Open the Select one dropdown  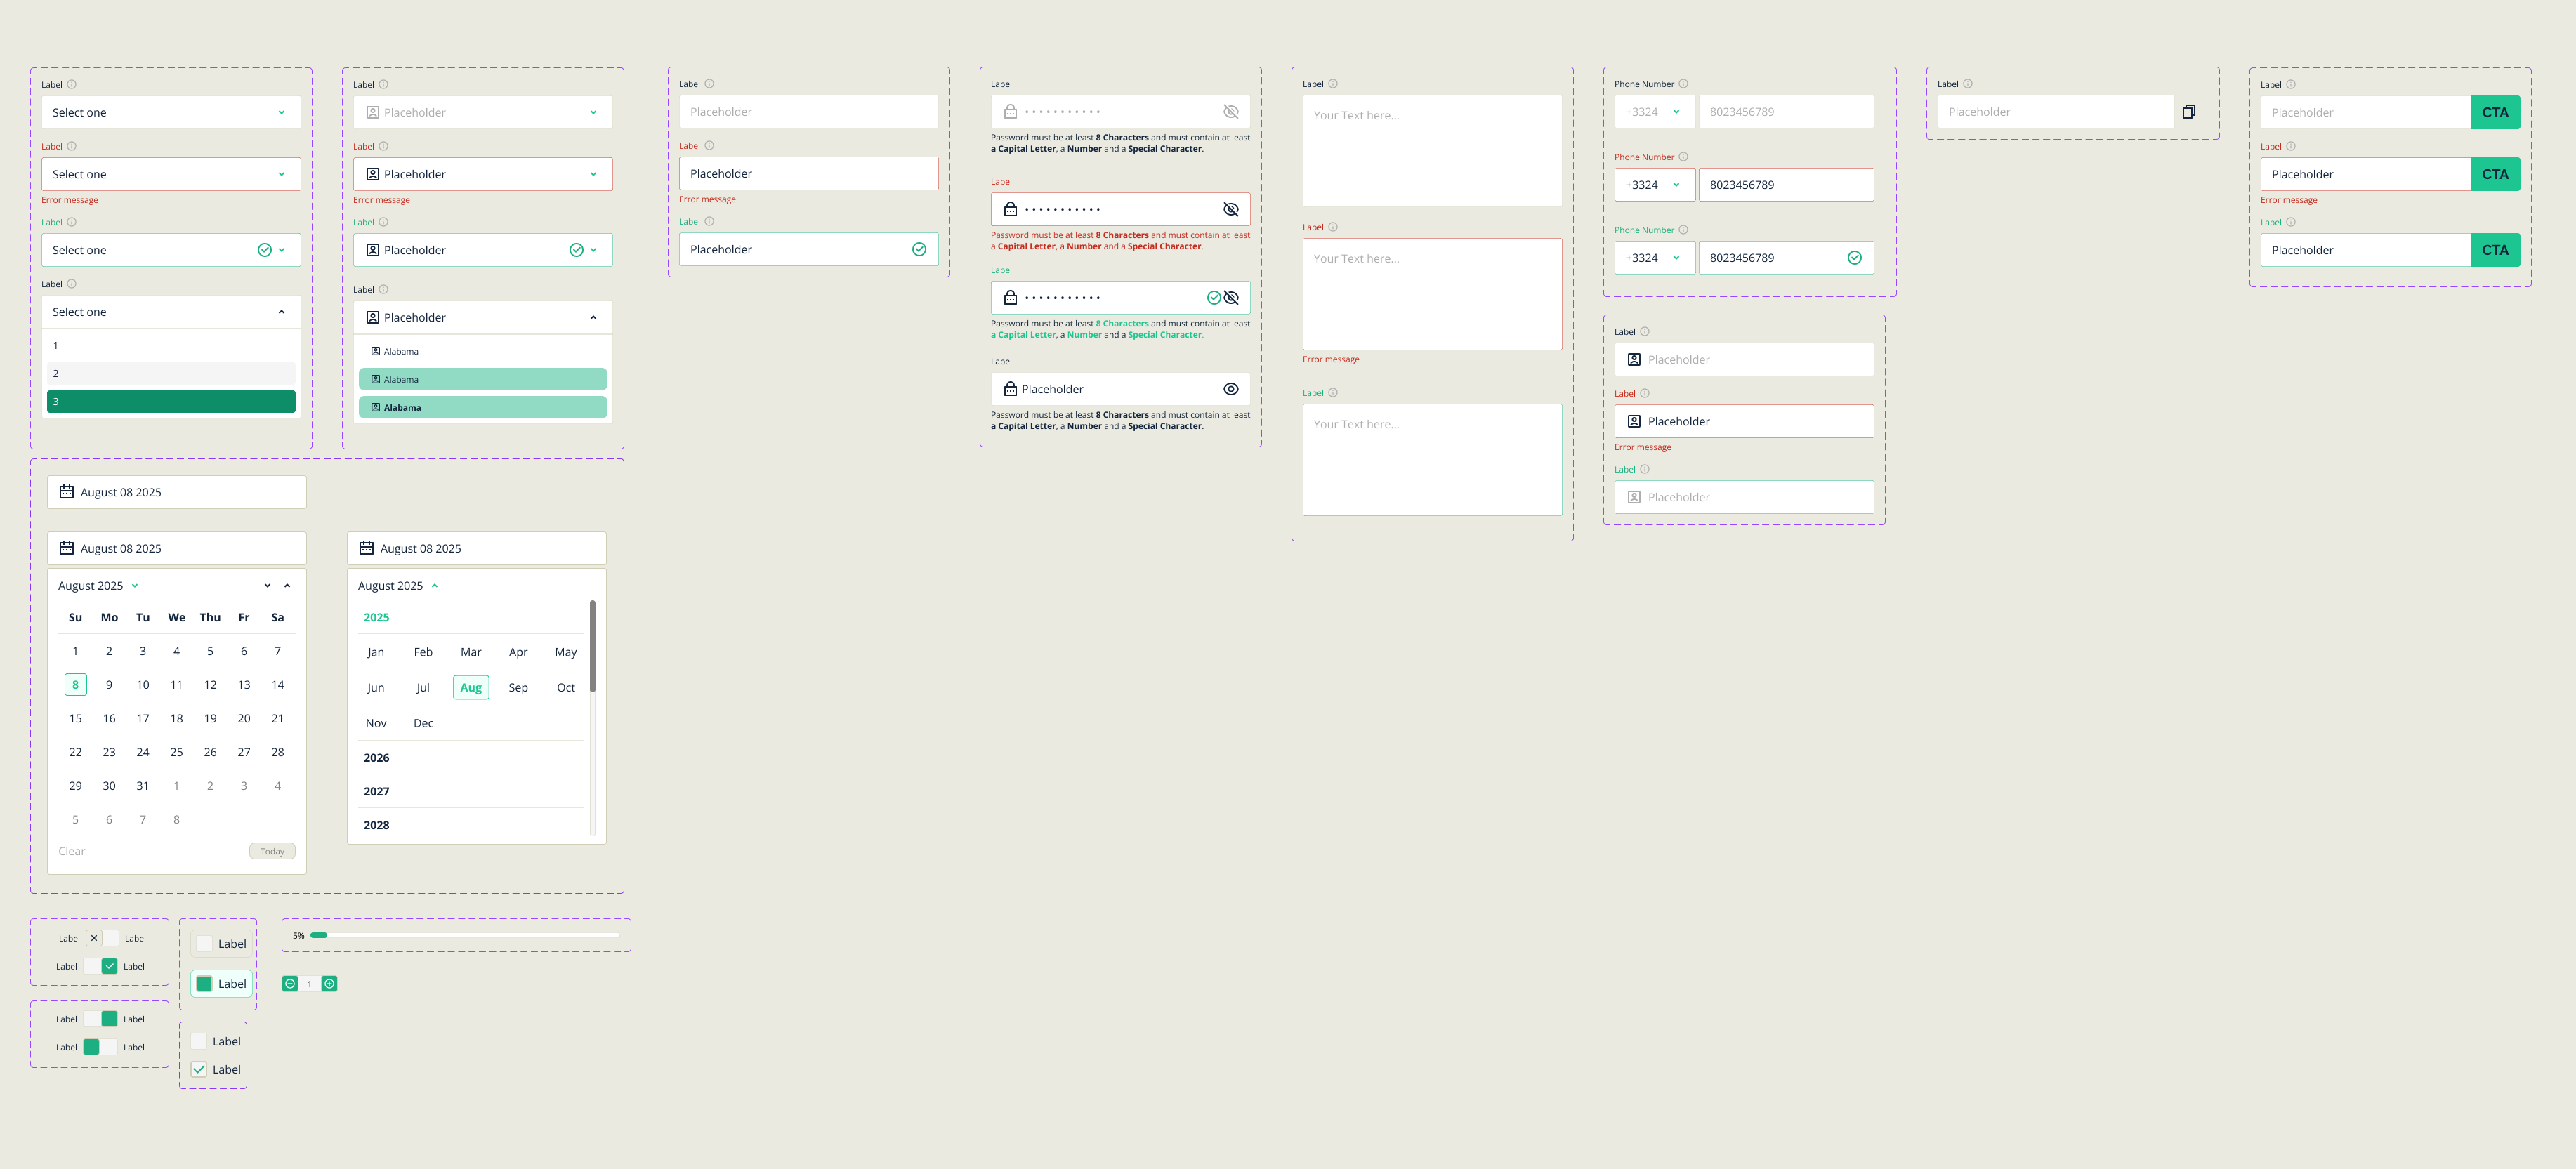tap(171, 112)
